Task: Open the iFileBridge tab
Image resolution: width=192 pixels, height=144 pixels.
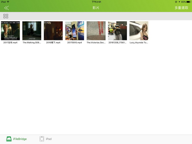Action: point(16,139)
